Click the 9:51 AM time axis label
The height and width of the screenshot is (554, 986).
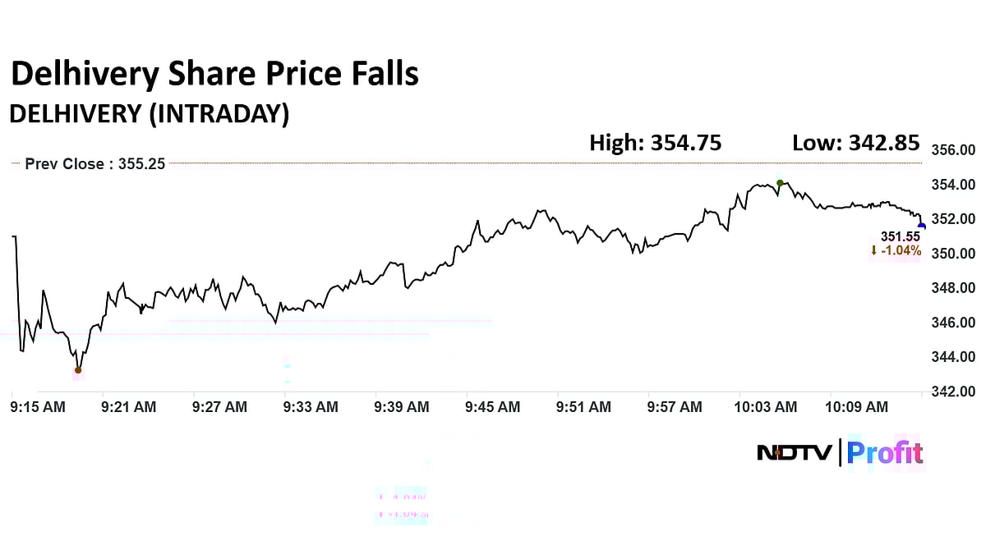(x=583, y=406)
